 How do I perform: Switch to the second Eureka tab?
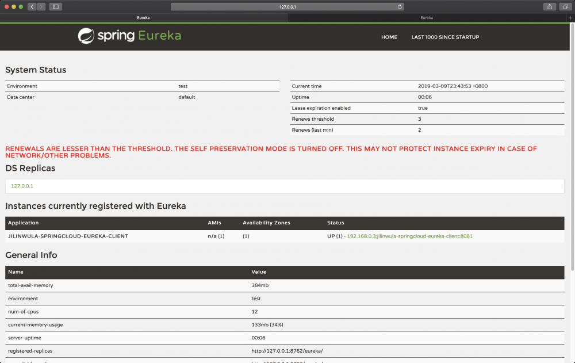click(427, 17)
